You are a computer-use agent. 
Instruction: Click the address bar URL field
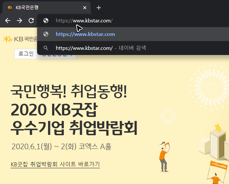tap(133, 21)
